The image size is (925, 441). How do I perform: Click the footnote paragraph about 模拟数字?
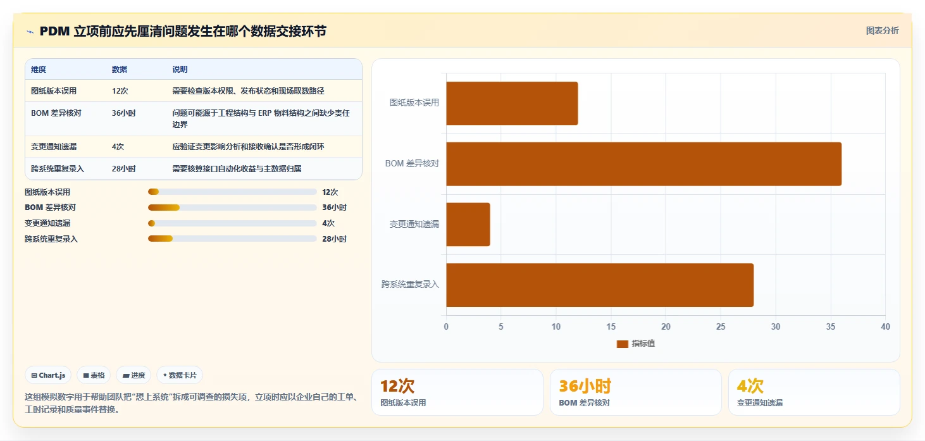(x=192, y=403)
